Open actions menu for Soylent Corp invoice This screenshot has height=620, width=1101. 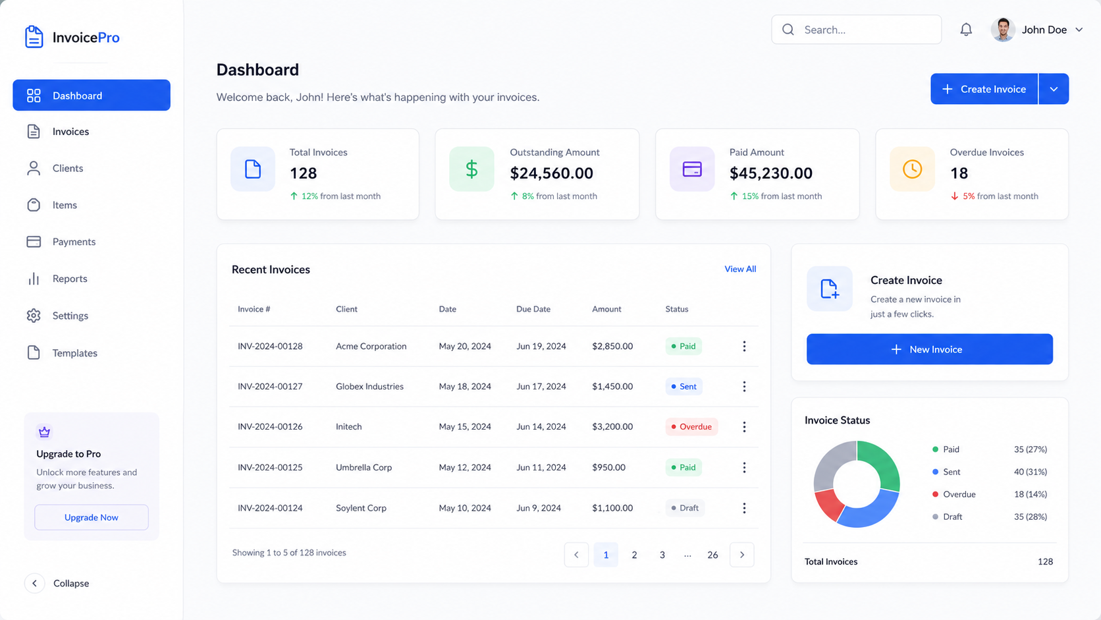coord(744,508)
